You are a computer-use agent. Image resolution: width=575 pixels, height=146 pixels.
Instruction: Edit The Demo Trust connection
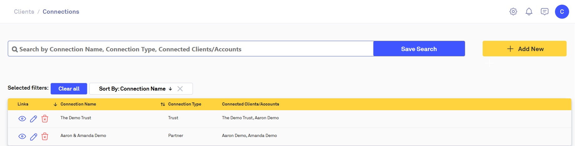(x=34, y=119)
